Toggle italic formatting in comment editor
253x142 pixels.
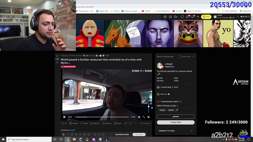(x=68, y=135)
